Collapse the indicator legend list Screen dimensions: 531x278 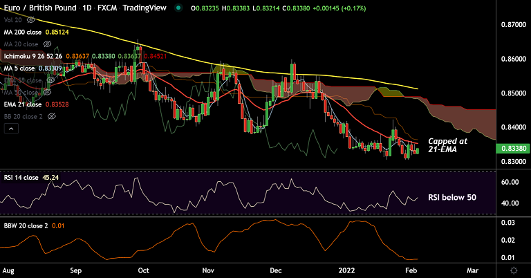click(x=11, y=129)
